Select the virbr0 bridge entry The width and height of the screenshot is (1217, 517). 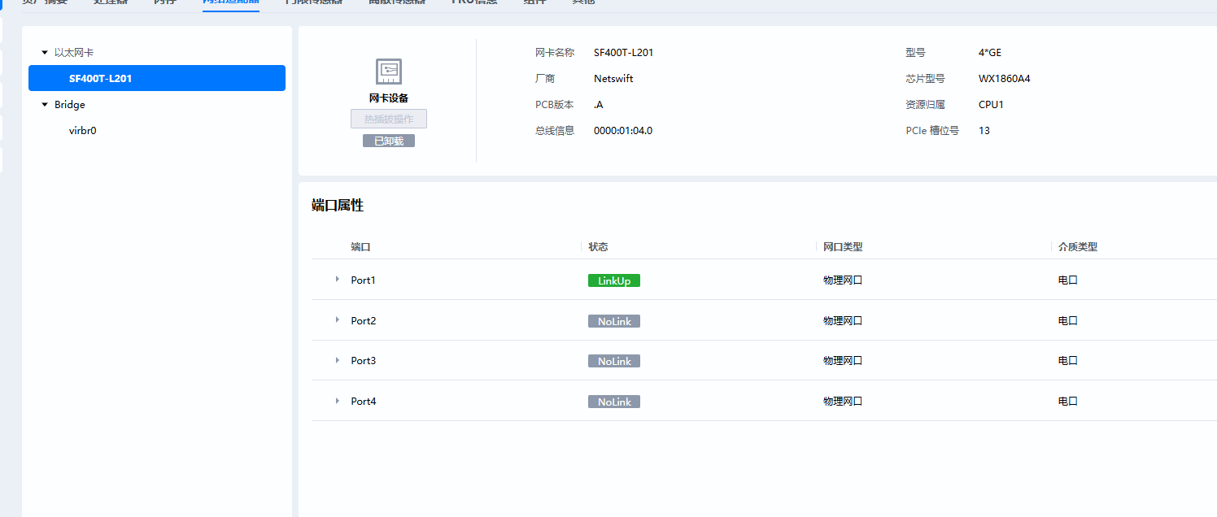(83, 130)
